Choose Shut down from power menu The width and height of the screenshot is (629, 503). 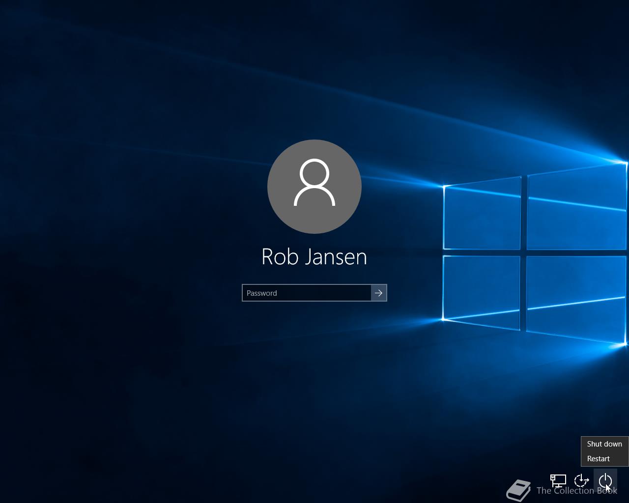(604, 444)
